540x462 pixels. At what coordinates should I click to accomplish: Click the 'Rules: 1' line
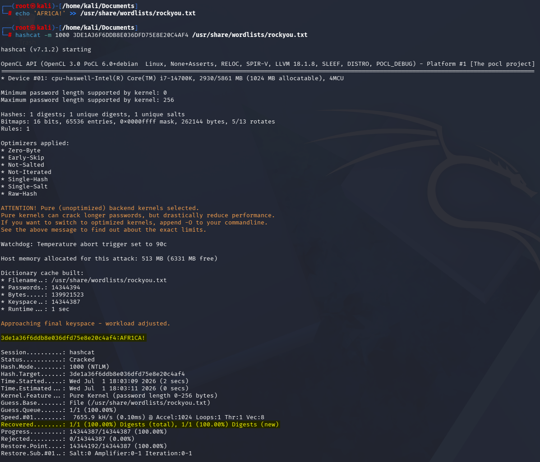point(15,129)
